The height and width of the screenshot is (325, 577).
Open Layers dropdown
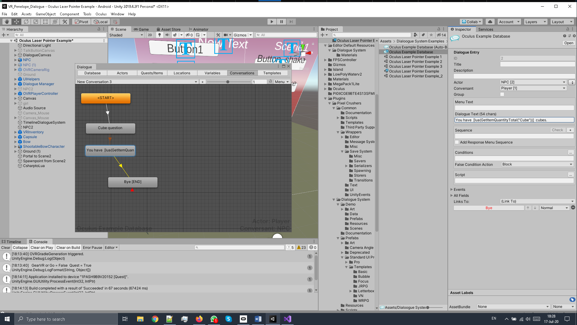tap(536, 22)
